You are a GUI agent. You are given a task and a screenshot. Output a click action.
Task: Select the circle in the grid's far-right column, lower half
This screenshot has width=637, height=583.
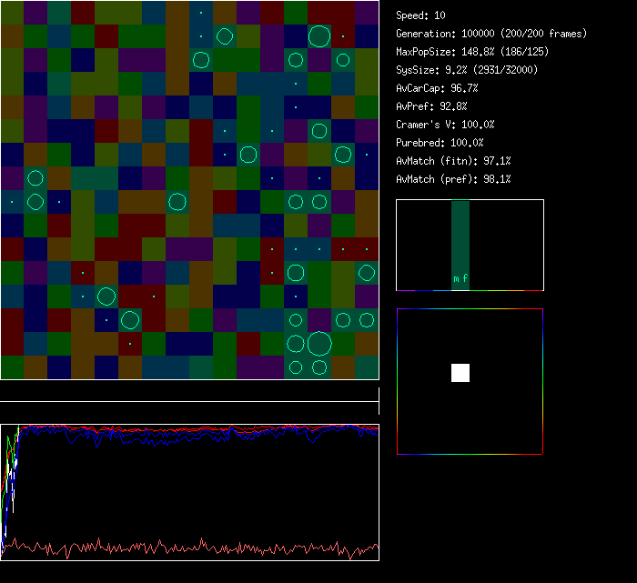[x=366, y=272]
